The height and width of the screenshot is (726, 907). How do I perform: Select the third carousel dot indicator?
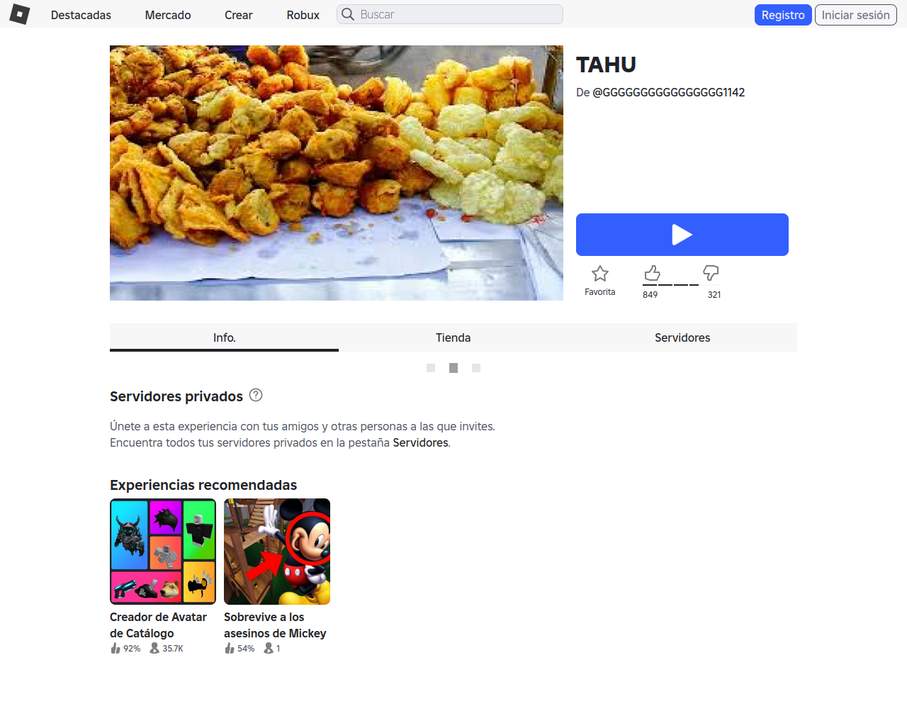[x=476, y=368]
